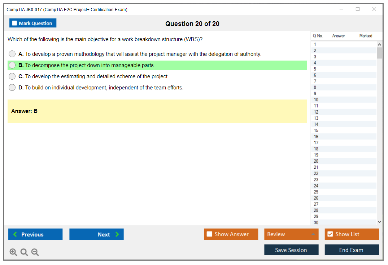Tick the Mark Question checkbox
Screen dimensions: 388x265
(15, 23)
